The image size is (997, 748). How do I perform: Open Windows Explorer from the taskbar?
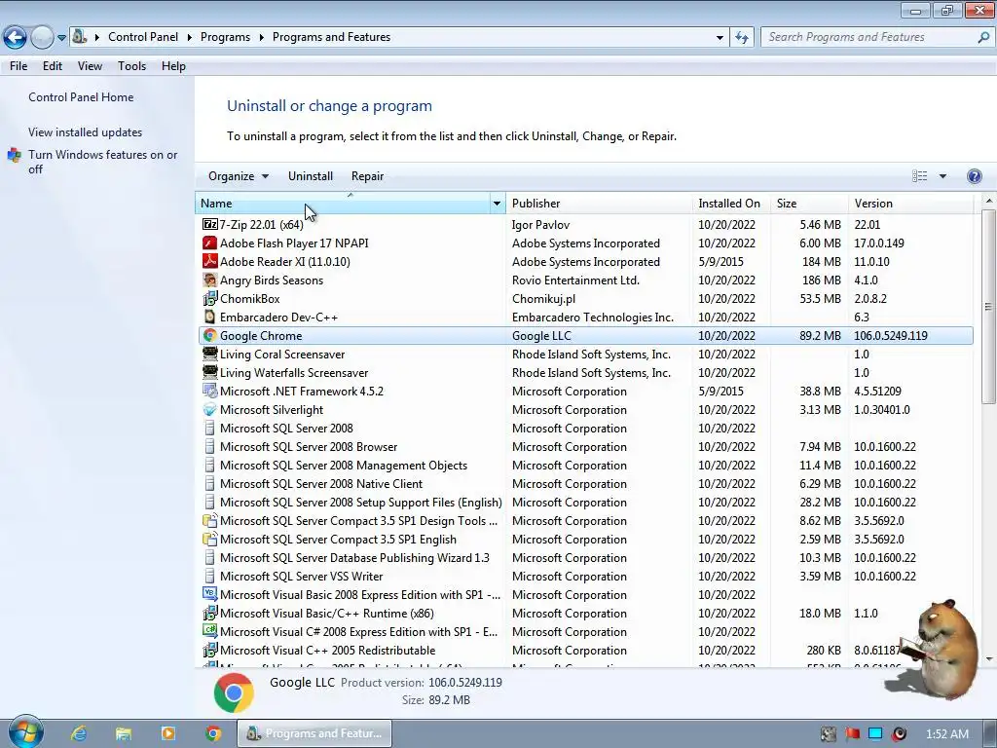click(x=124, y=733)
